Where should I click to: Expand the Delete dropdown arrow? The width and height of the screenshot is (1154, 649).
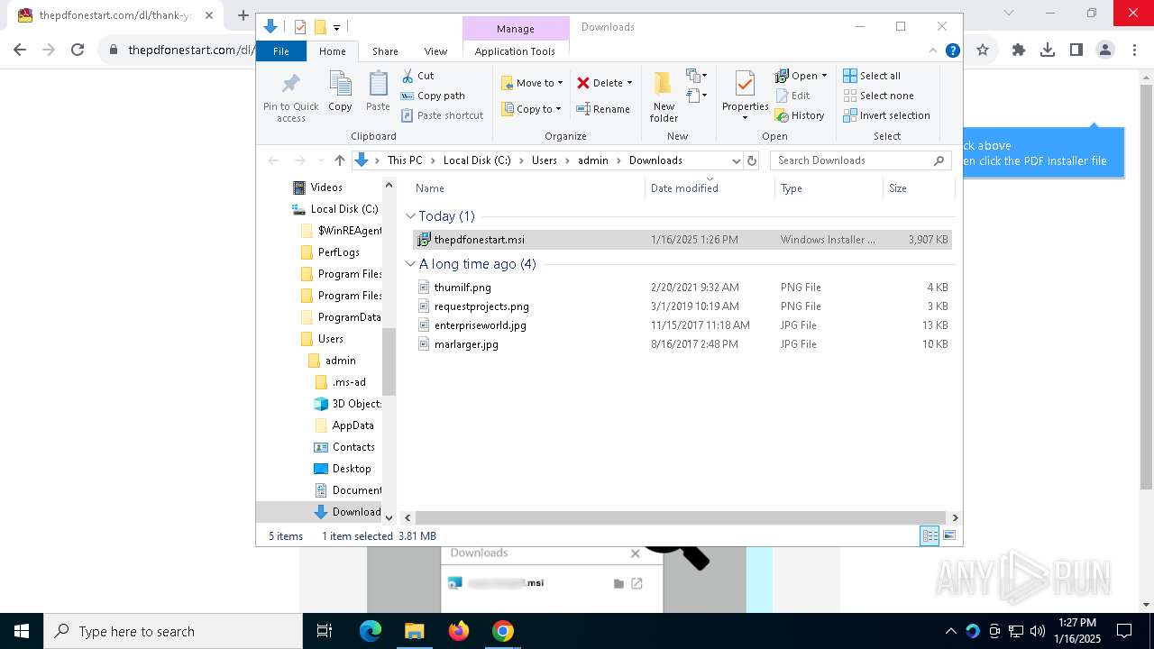pos(629,83)
